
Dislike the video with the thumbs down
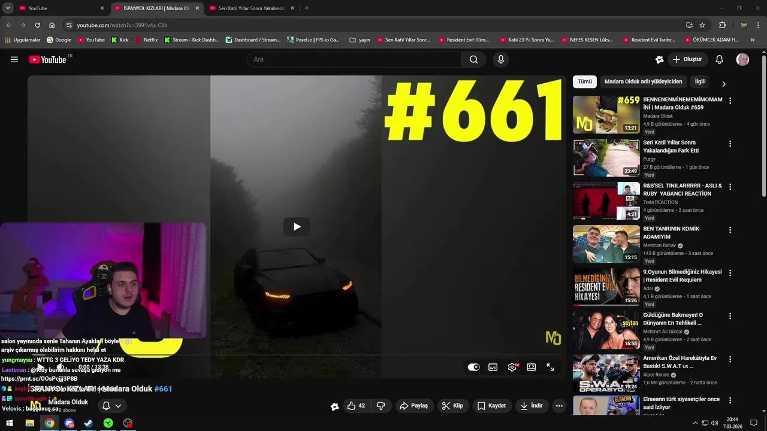[x=381, y=405]
